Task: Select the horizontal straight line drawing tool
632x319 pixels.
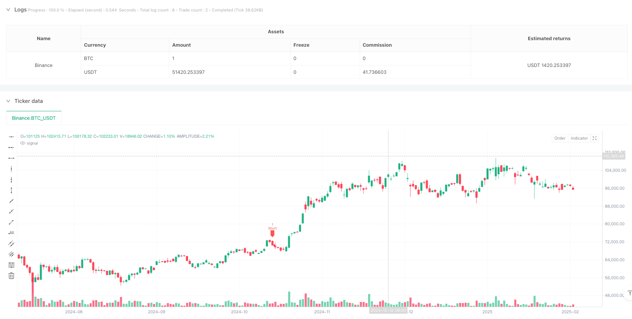Action: (x=11, y=137)
